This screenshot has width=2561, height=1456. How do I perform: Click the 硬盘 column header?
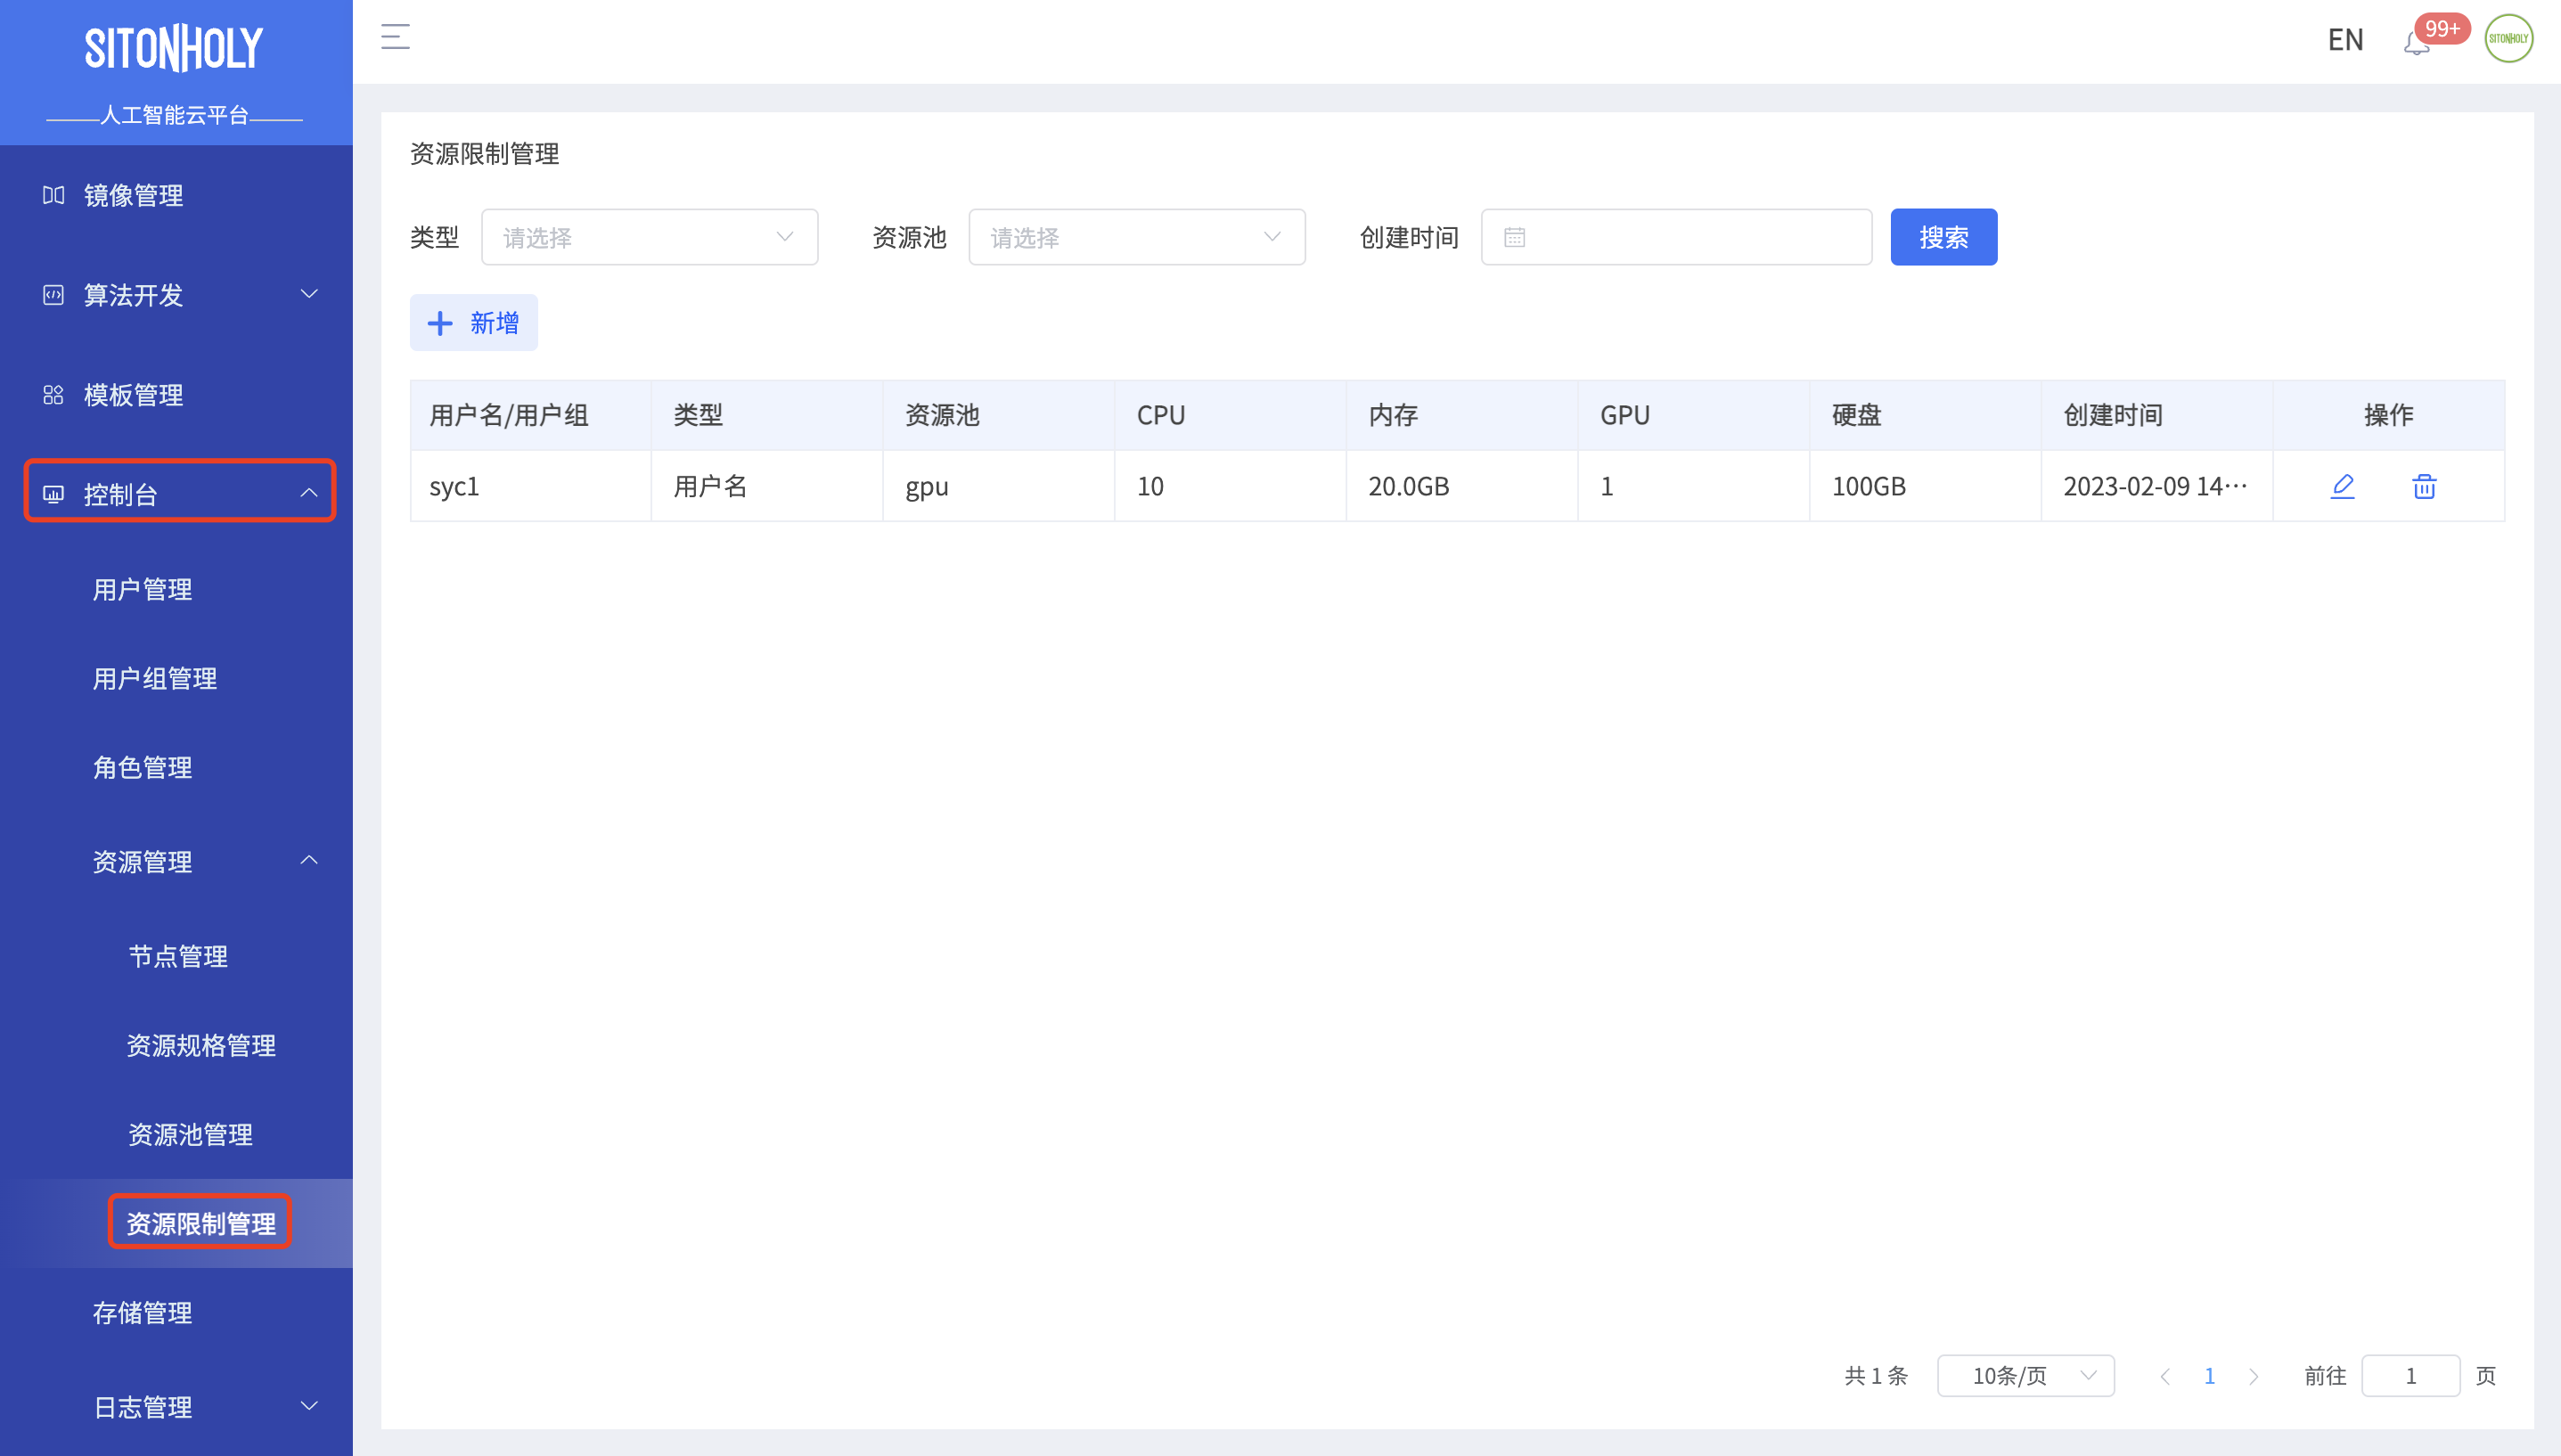pyautogui.click(x=1925, y=415)
